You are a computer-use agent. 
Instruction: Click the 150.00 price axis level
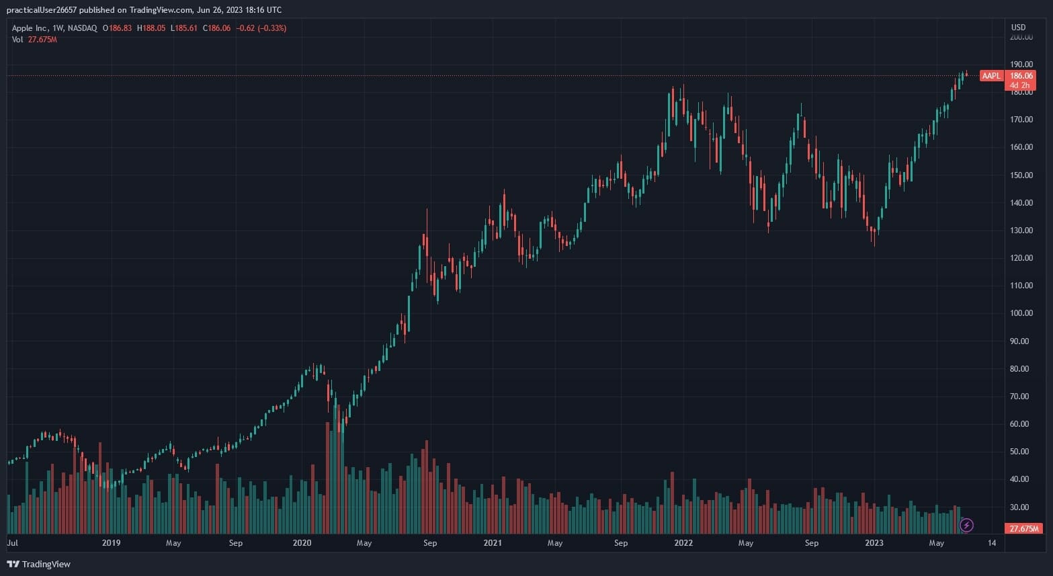(x=1021, y=175)
